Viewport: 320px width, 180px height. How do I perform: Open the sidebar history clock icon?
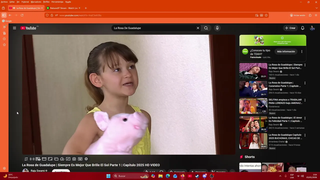(4, 39)
